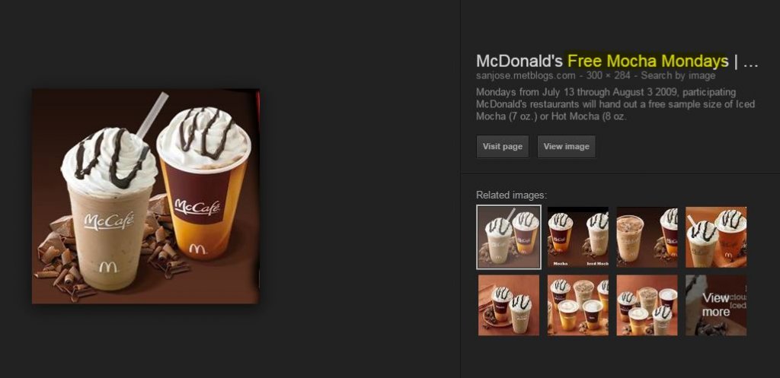The height and width of the screenshot is (378, 780).
Task: Click the golden arches on the hot mocha cup
Action: pyautogui.click(x=197, y=248)
